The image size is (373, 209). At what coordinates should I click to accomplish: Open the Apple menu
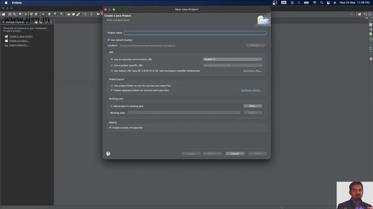(6, 2)
